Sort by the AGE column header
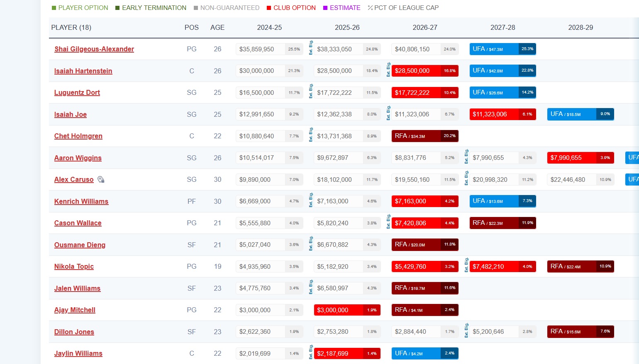Screen dimensions: 639x364 217,27
